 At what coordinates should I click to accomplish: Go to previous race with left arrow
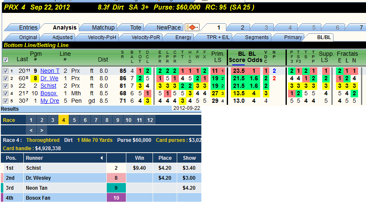[31, 130]
